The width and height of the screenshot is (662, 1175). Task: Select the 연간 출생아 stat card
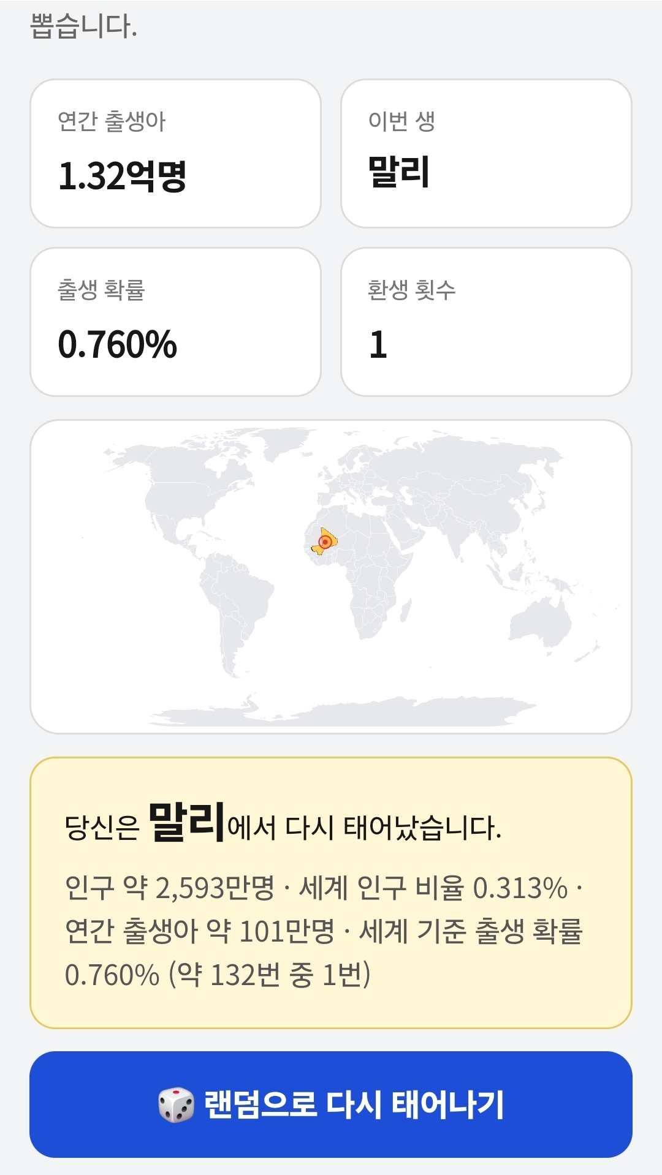click(x=176, y=153)
